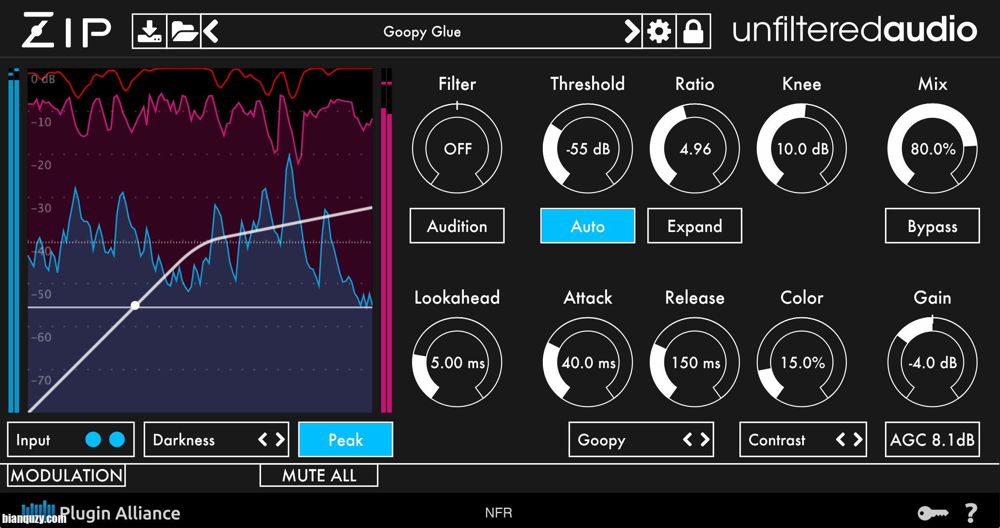Open the Darkness mode selector
Screen dimensions: 1000x528
(216, 439)
